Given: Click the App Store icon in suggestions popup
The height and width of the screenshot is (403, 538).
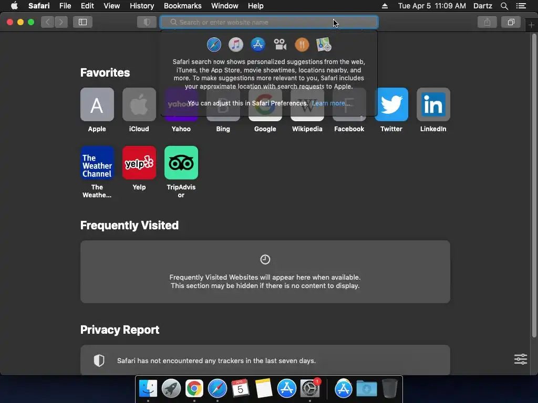Looking at the screenshot, I should [x=258, y=45].
